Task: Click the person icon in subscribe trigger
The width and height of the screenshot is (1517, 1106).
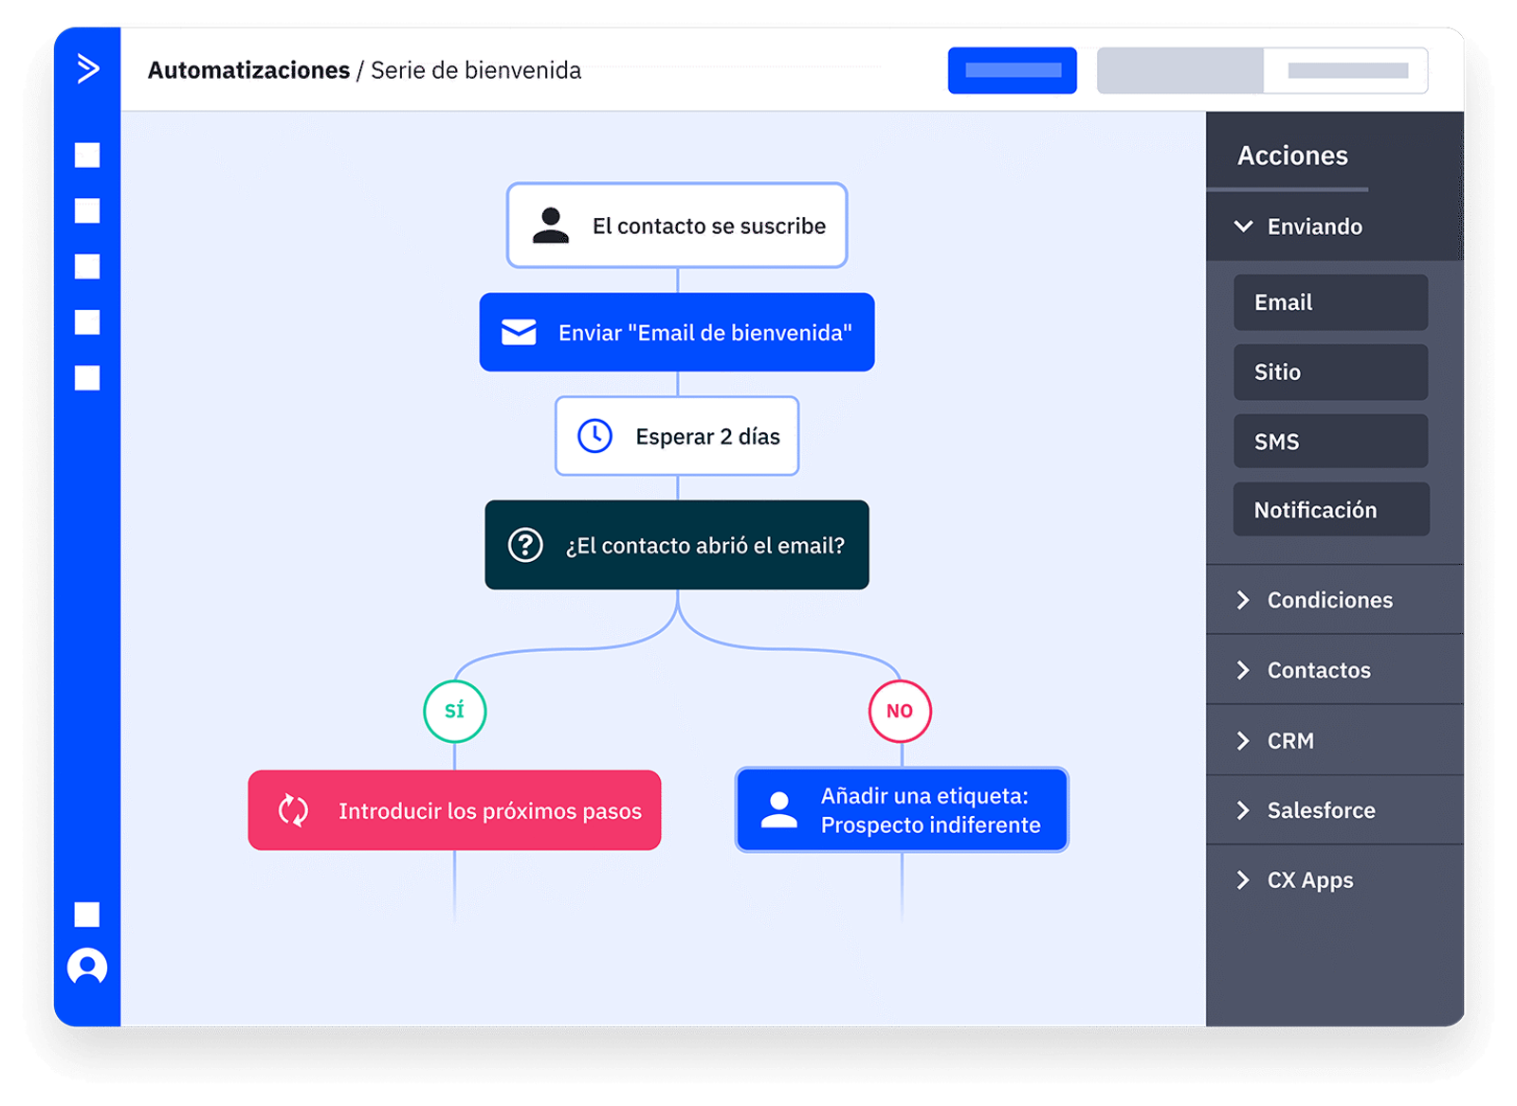Action: [550, 226]
